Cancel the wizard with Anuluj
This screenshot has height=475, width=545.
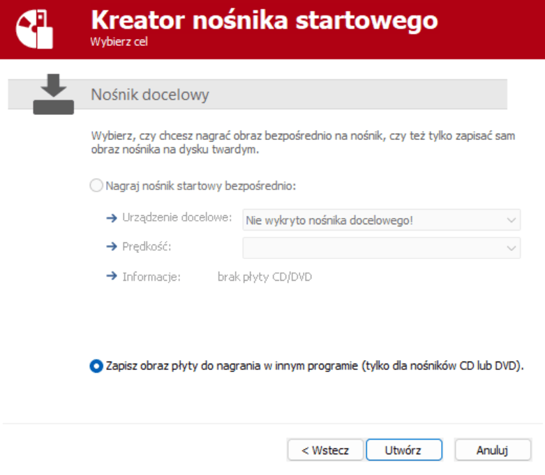(493, 450)
